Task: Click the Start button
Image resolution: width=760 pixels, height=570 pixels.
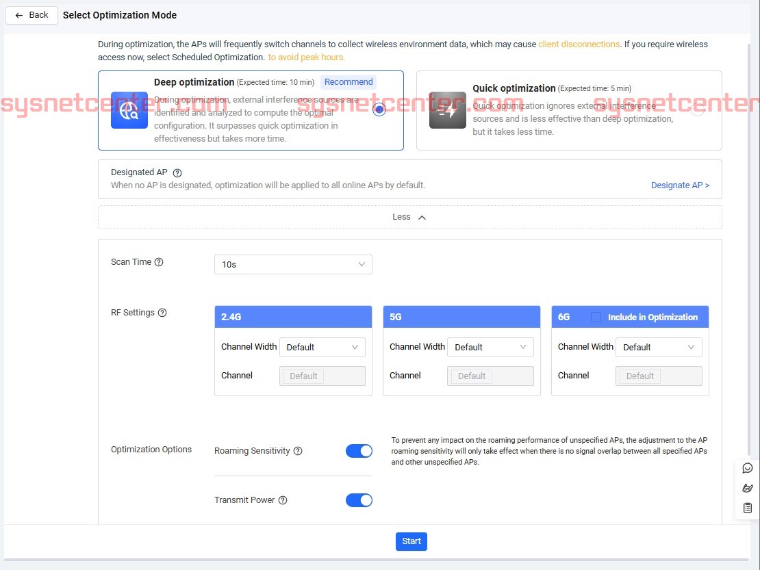Action: tap(411, 541)
